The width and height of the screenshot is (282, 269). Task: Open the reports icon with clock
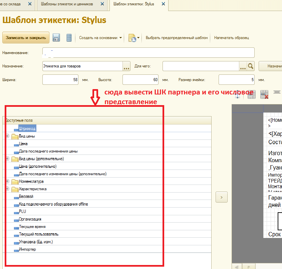click(132, 38)
